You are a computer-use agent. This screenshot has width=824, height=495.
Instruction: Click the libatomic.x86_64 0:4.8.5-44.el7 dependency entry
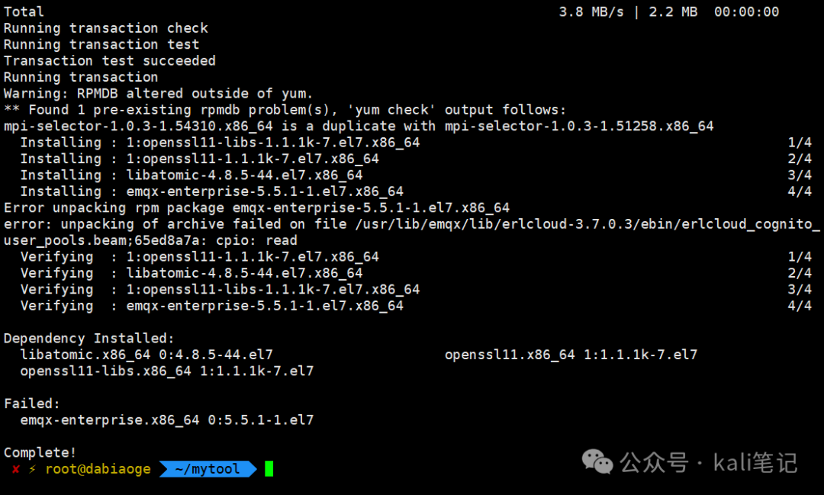tap(146, 355)
